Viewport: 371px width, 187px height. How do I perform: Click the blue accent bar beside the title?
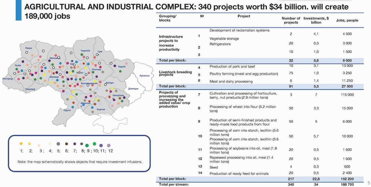[x=19, y=10]
